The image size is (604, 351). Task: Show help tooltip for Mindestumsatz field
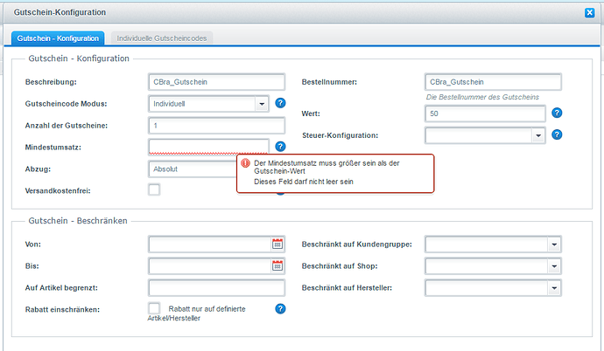click(x=280, y=147)
